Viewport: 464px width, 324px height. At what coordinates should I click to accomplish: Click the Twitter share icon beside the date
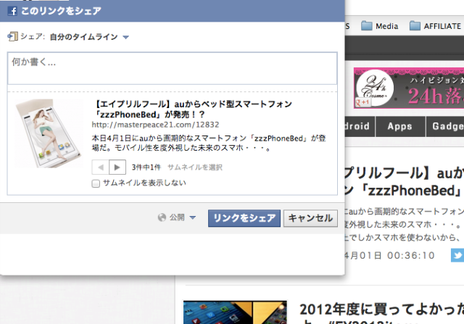coord(457,255)
